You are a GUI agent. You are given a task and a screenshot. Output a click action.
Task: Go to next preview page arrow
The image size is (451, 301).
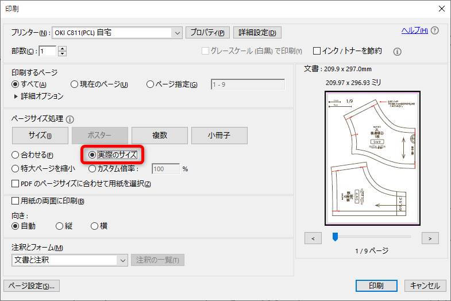click(430, 237)
